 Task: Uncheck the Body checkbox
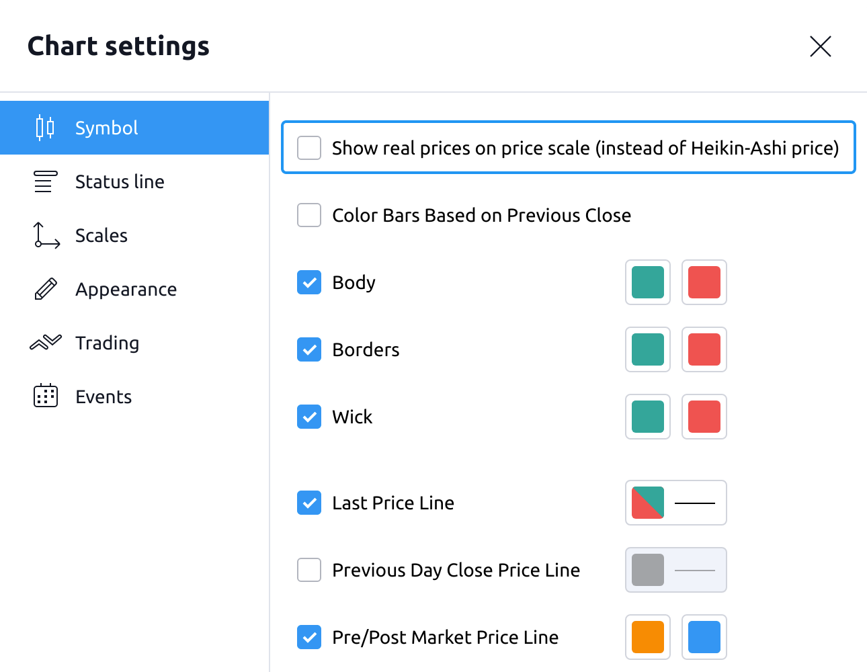click(309, 282)
